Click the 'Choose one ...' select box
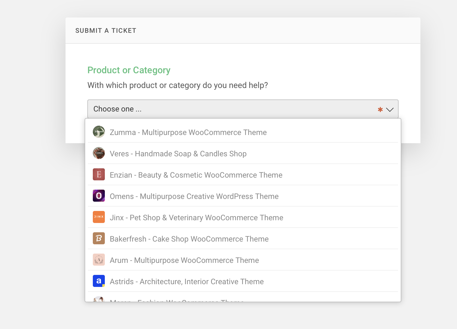Screen dimensions: 457x329 [232, 109]
